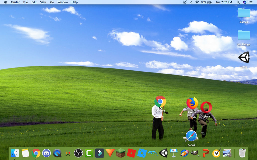Open Finder from the dock
The width and height of the screenshot is (257, 160).
pos(15,153)
